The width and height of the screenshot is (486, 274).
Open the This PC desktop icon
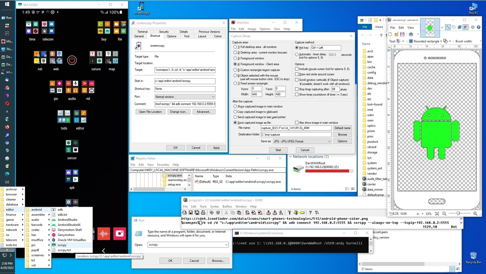pos(473,8)
